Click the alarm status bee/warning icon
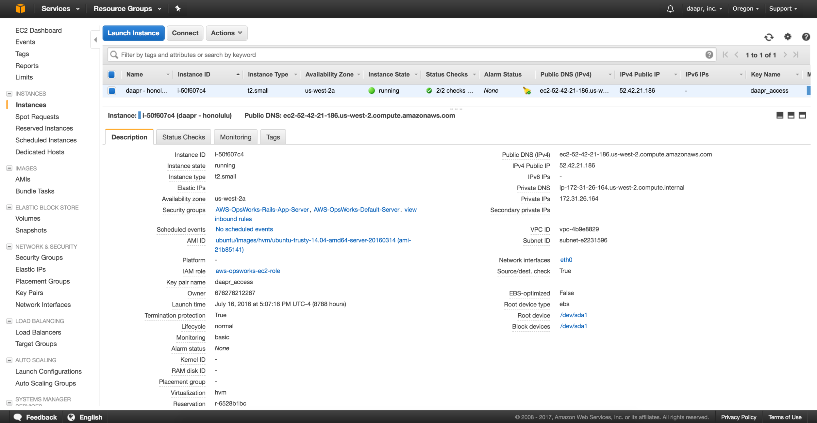 [x=526, y=89]
